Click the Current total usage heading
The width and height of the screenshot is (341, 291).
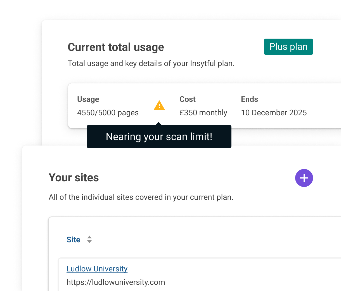pos(116,47)
